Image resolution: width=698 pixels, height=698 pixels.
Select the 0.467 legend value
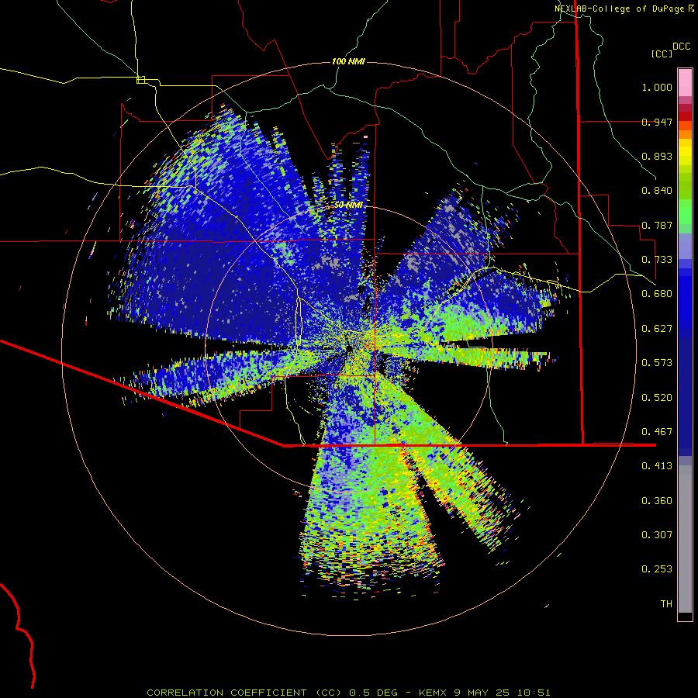point(657,432)
